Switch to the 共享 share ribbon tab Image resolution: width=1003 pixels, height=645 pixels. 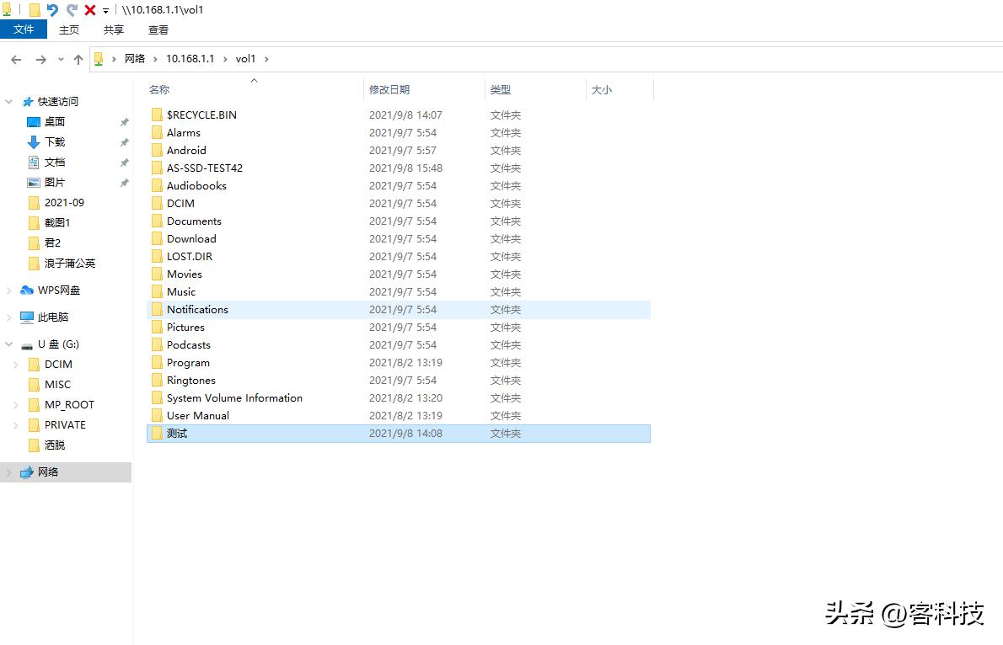[114, 29]
